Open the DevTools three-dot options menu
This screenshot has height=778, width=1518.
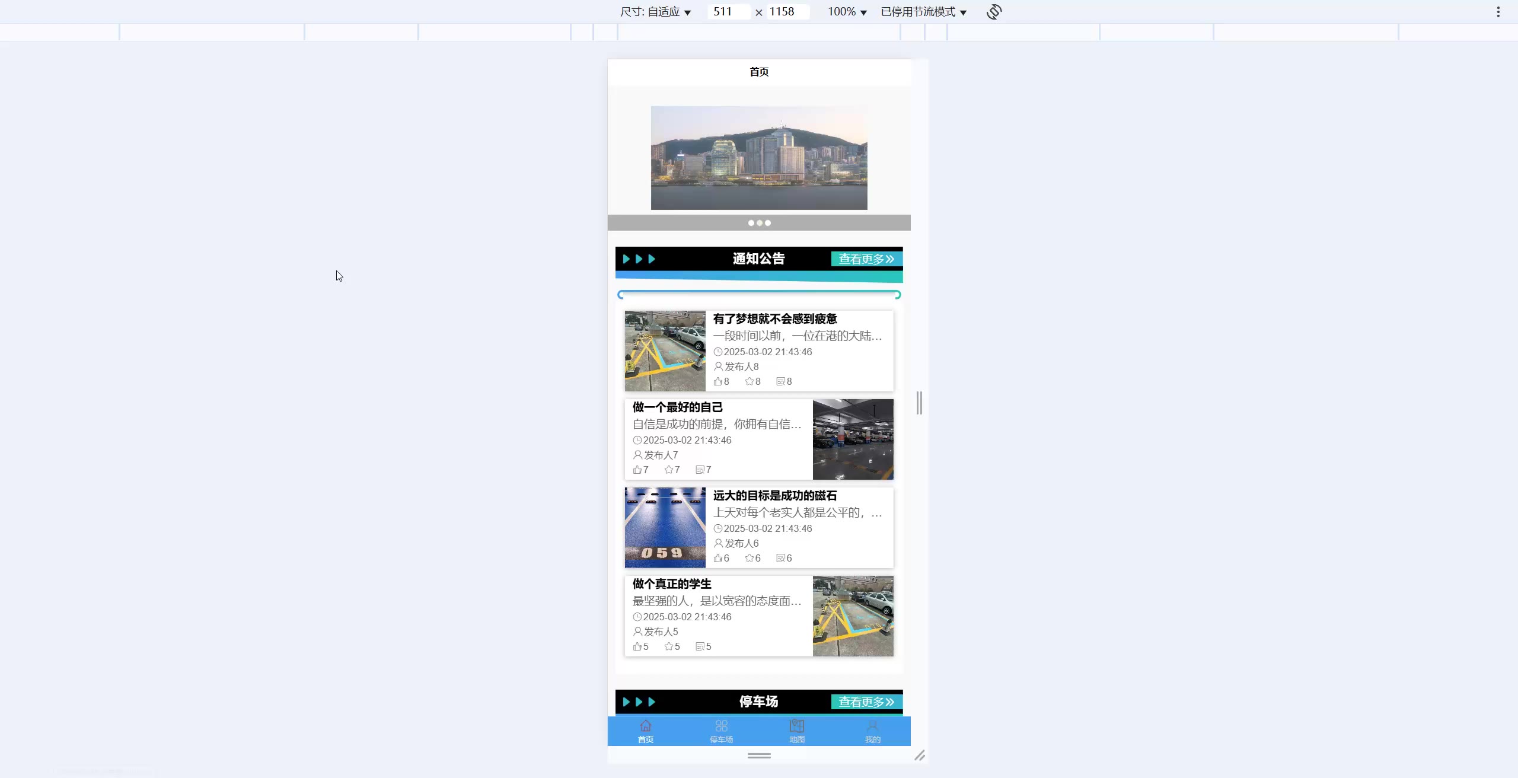click(x=1498, y=12)
